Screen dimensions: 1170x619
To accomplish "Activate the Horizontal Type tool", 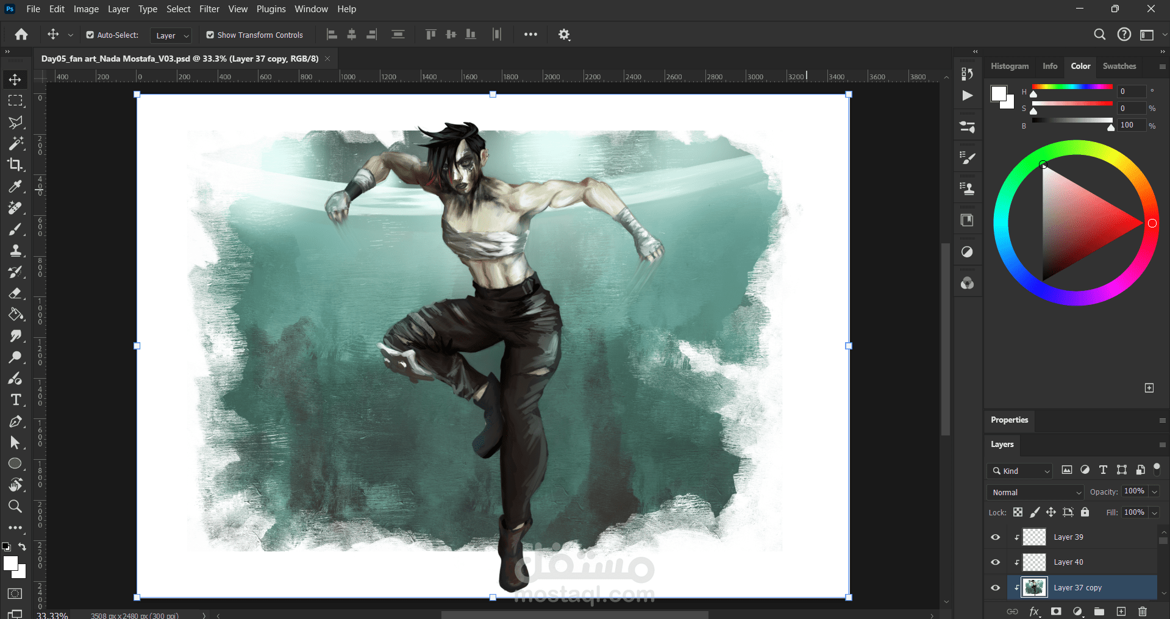I will (15, 400).
